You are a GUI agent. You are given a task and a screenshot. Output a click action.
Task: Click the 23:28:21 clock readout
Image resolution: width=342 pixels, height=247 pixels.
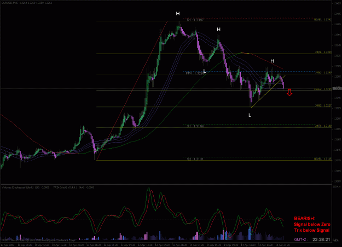click(321, 239)
